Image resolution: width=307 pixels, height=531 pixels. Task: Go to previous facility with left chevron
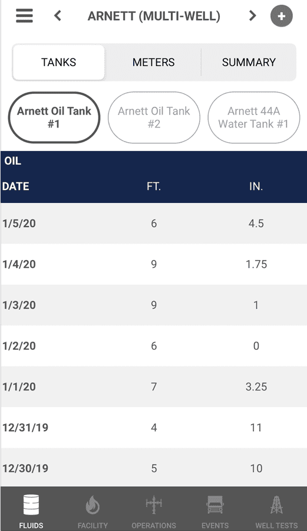(58, 15)
